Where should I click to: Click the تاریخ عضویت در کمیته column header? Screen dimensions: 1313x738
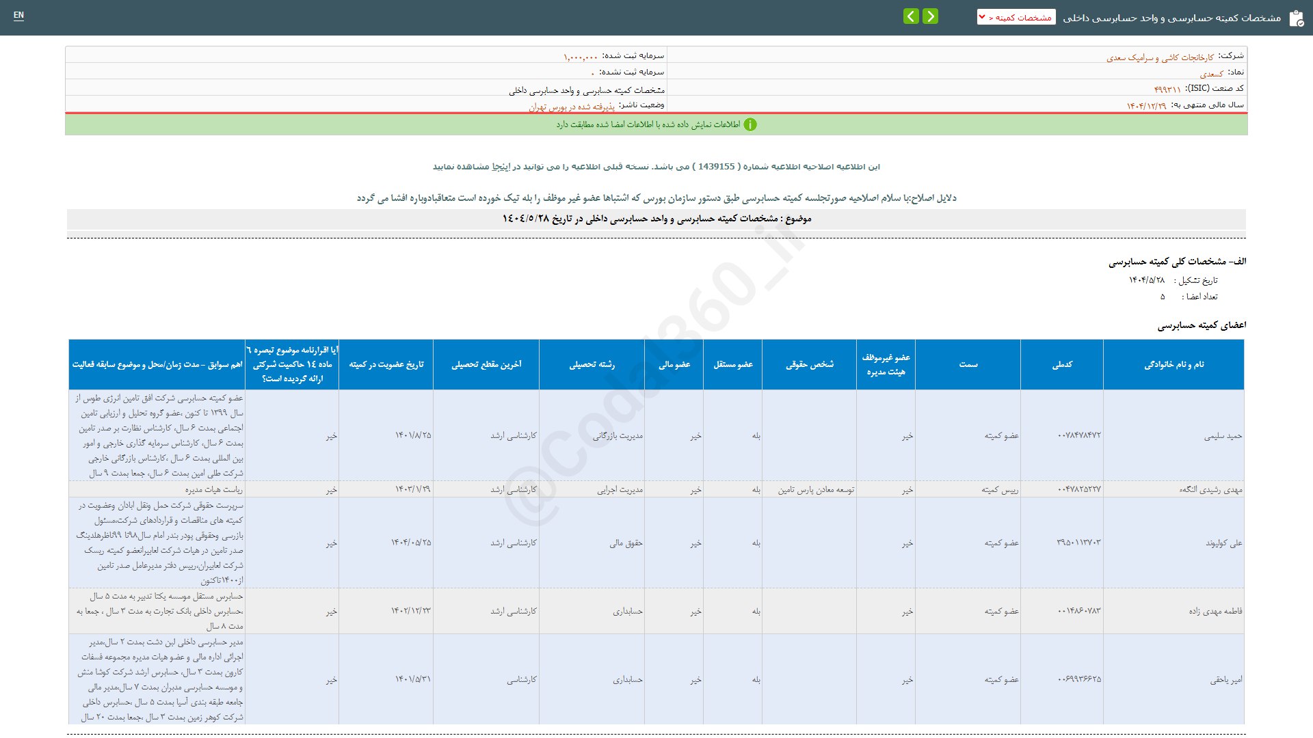386,365
